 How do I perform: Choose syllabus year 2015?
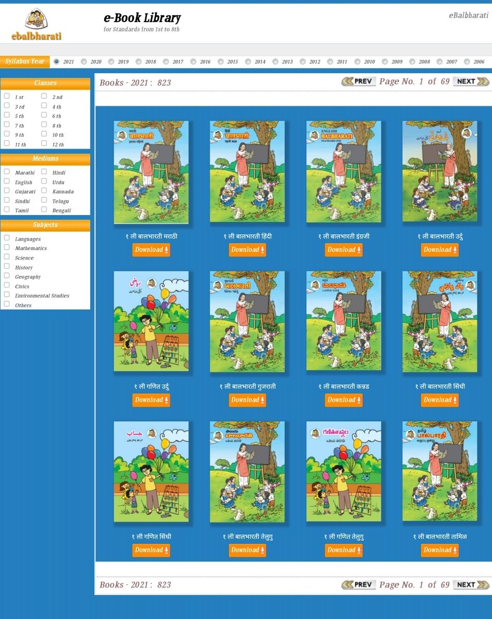(221, 61)
